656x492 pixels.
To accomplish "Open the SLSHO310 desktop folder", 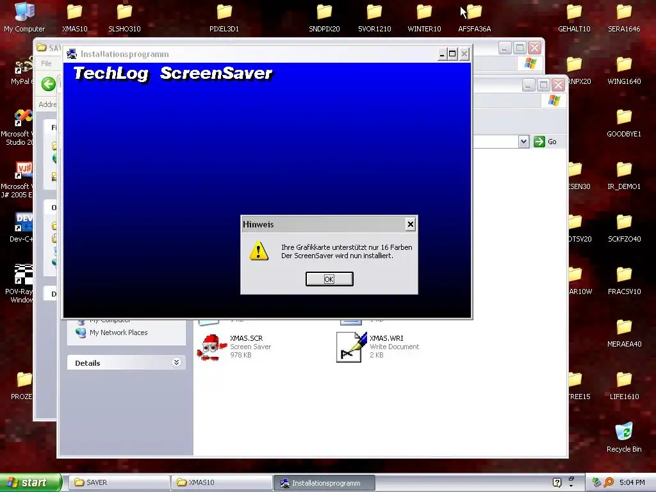I will point(124,17).
